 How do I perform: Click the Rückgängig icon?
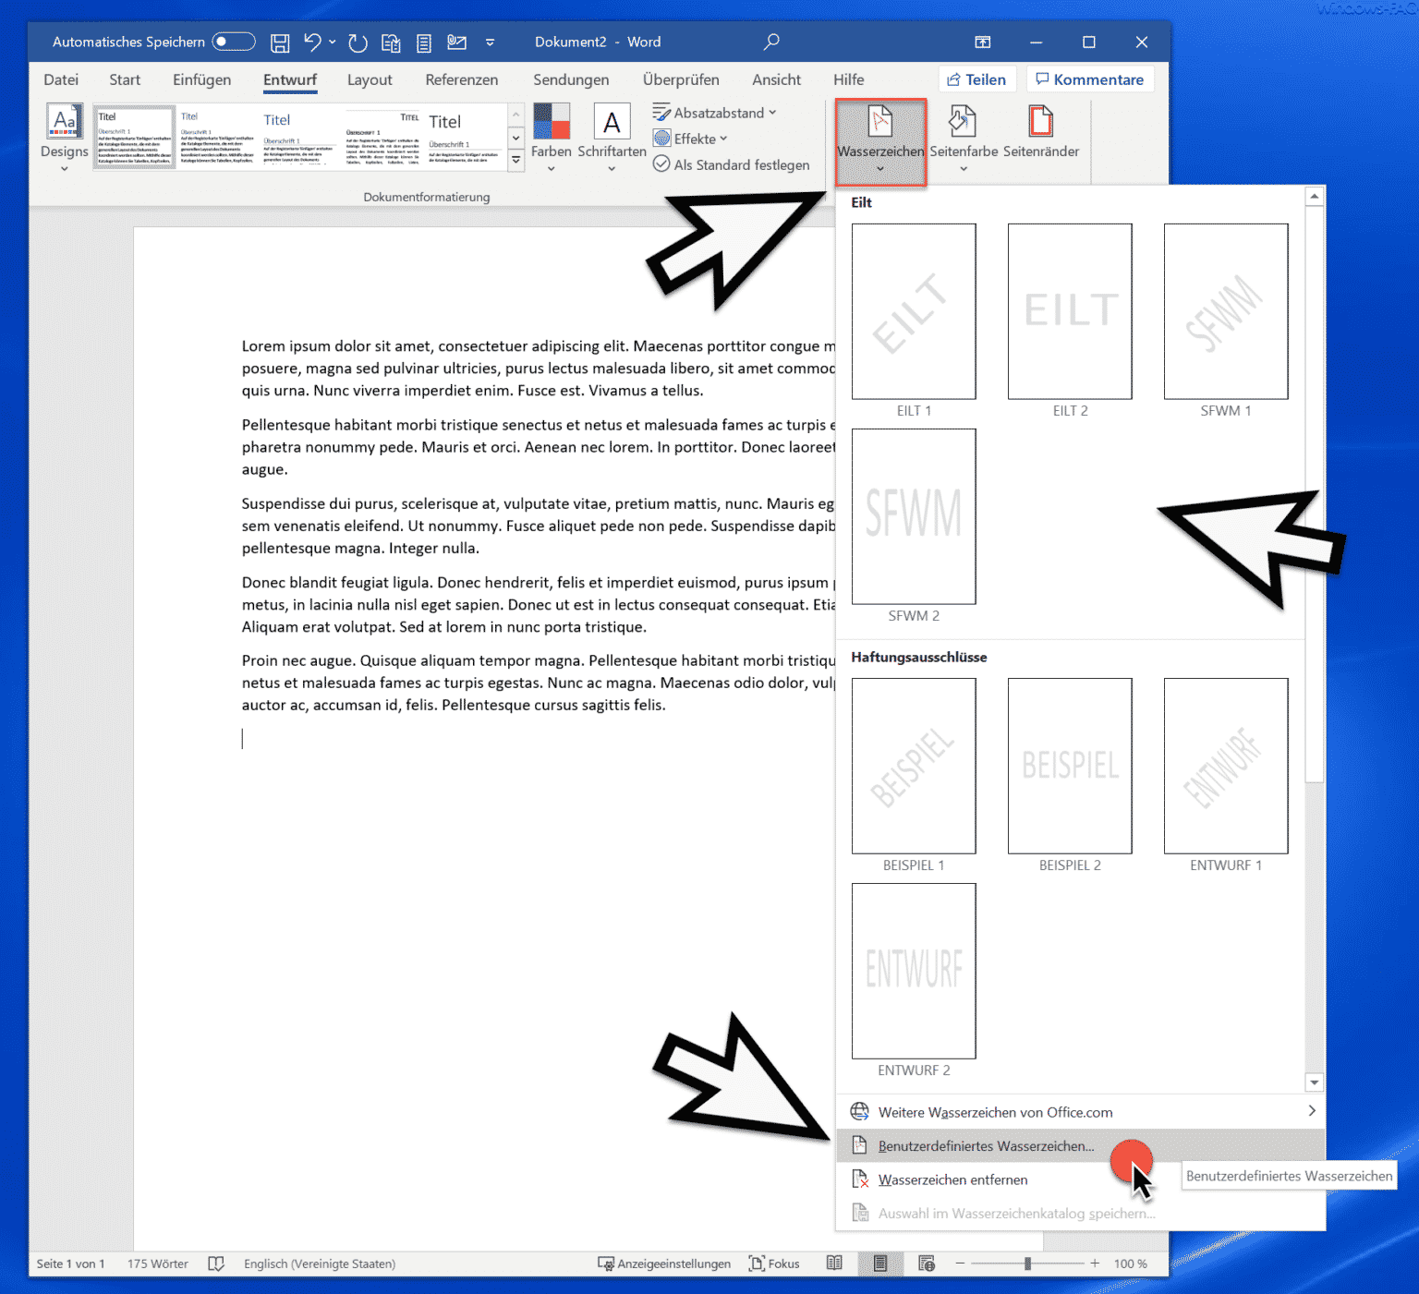click(312, 42)
